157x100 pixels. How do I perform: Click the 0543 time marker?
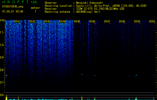[47, 21]
